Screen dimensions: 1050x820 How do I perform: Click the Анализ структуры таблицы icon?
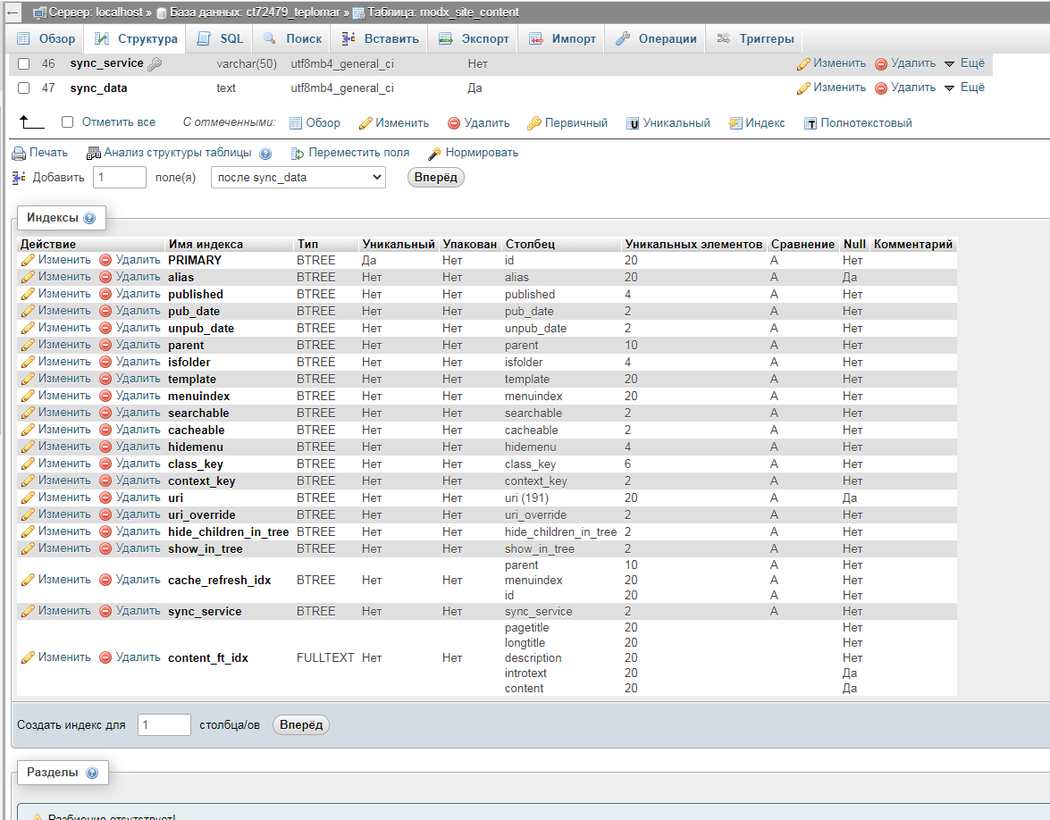tap(93, 154)
